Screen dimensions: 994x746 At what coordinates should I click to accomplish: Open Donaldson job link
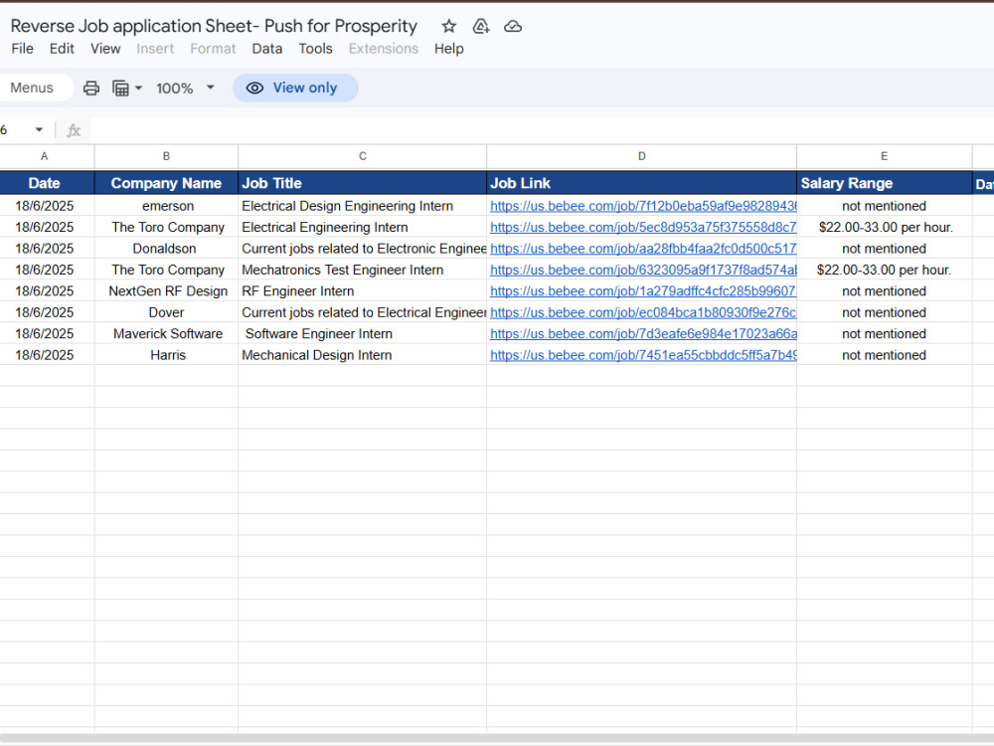click(x=643, y=249)
